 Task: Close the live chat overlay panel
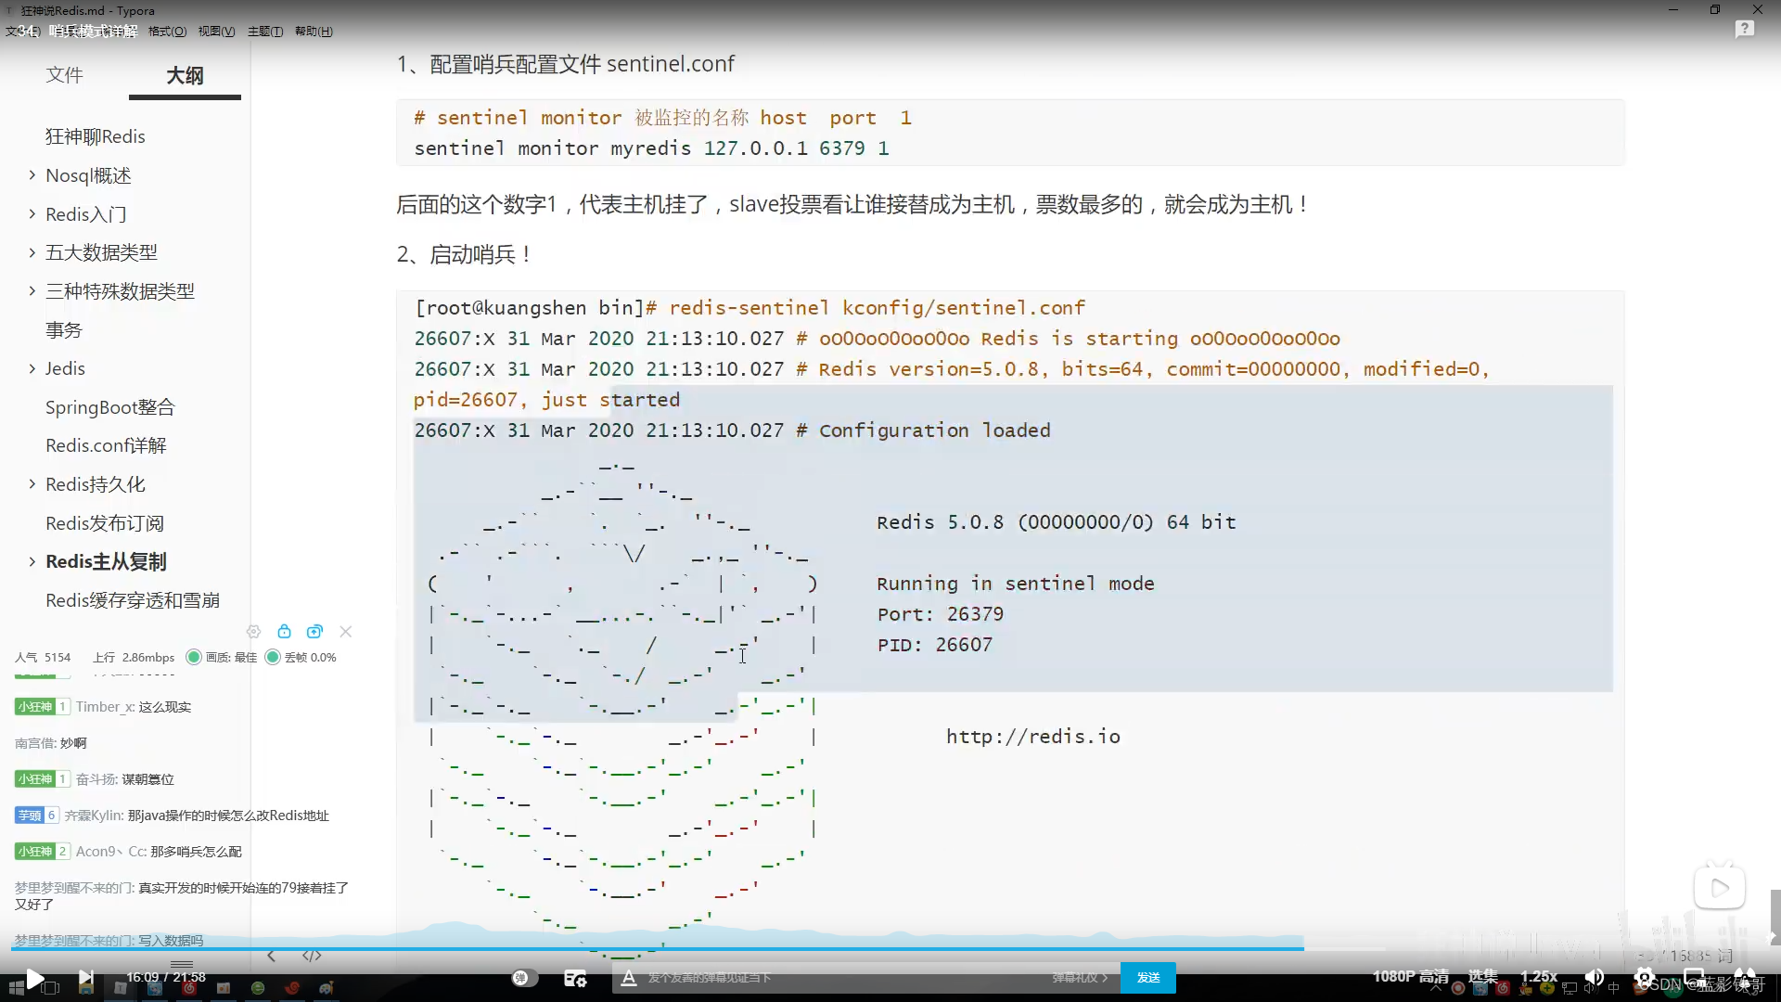point(345,632)
